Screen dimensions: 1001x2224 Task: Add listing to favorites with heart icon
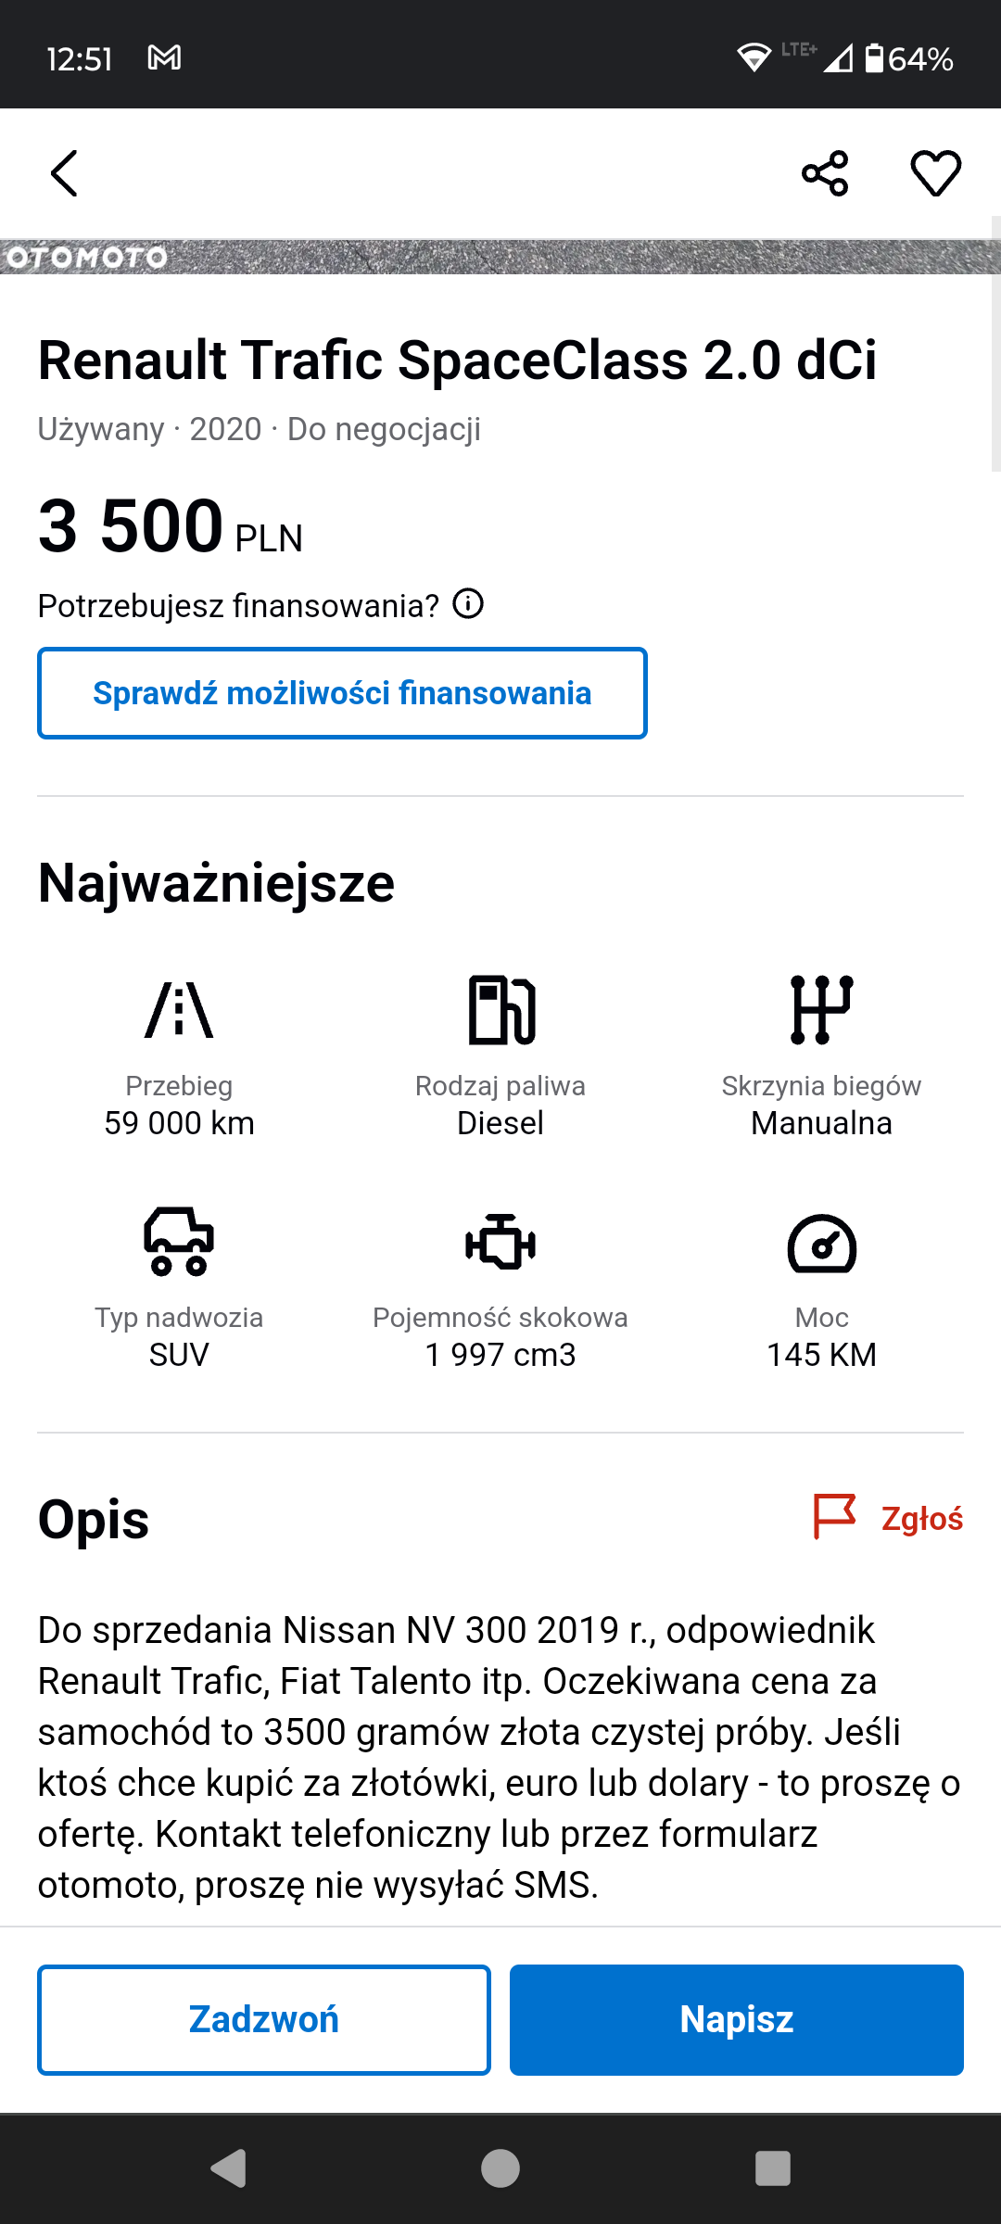coord(935,173)
